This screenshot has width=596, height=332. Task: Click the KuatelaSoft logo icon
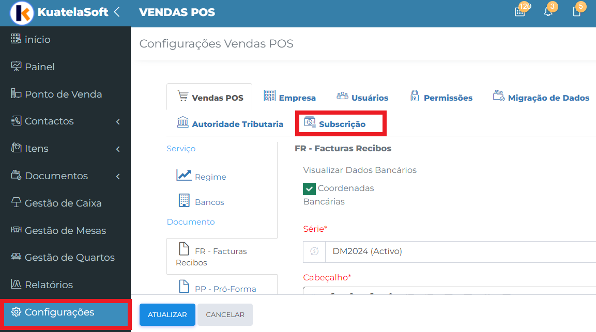(22, 13)
